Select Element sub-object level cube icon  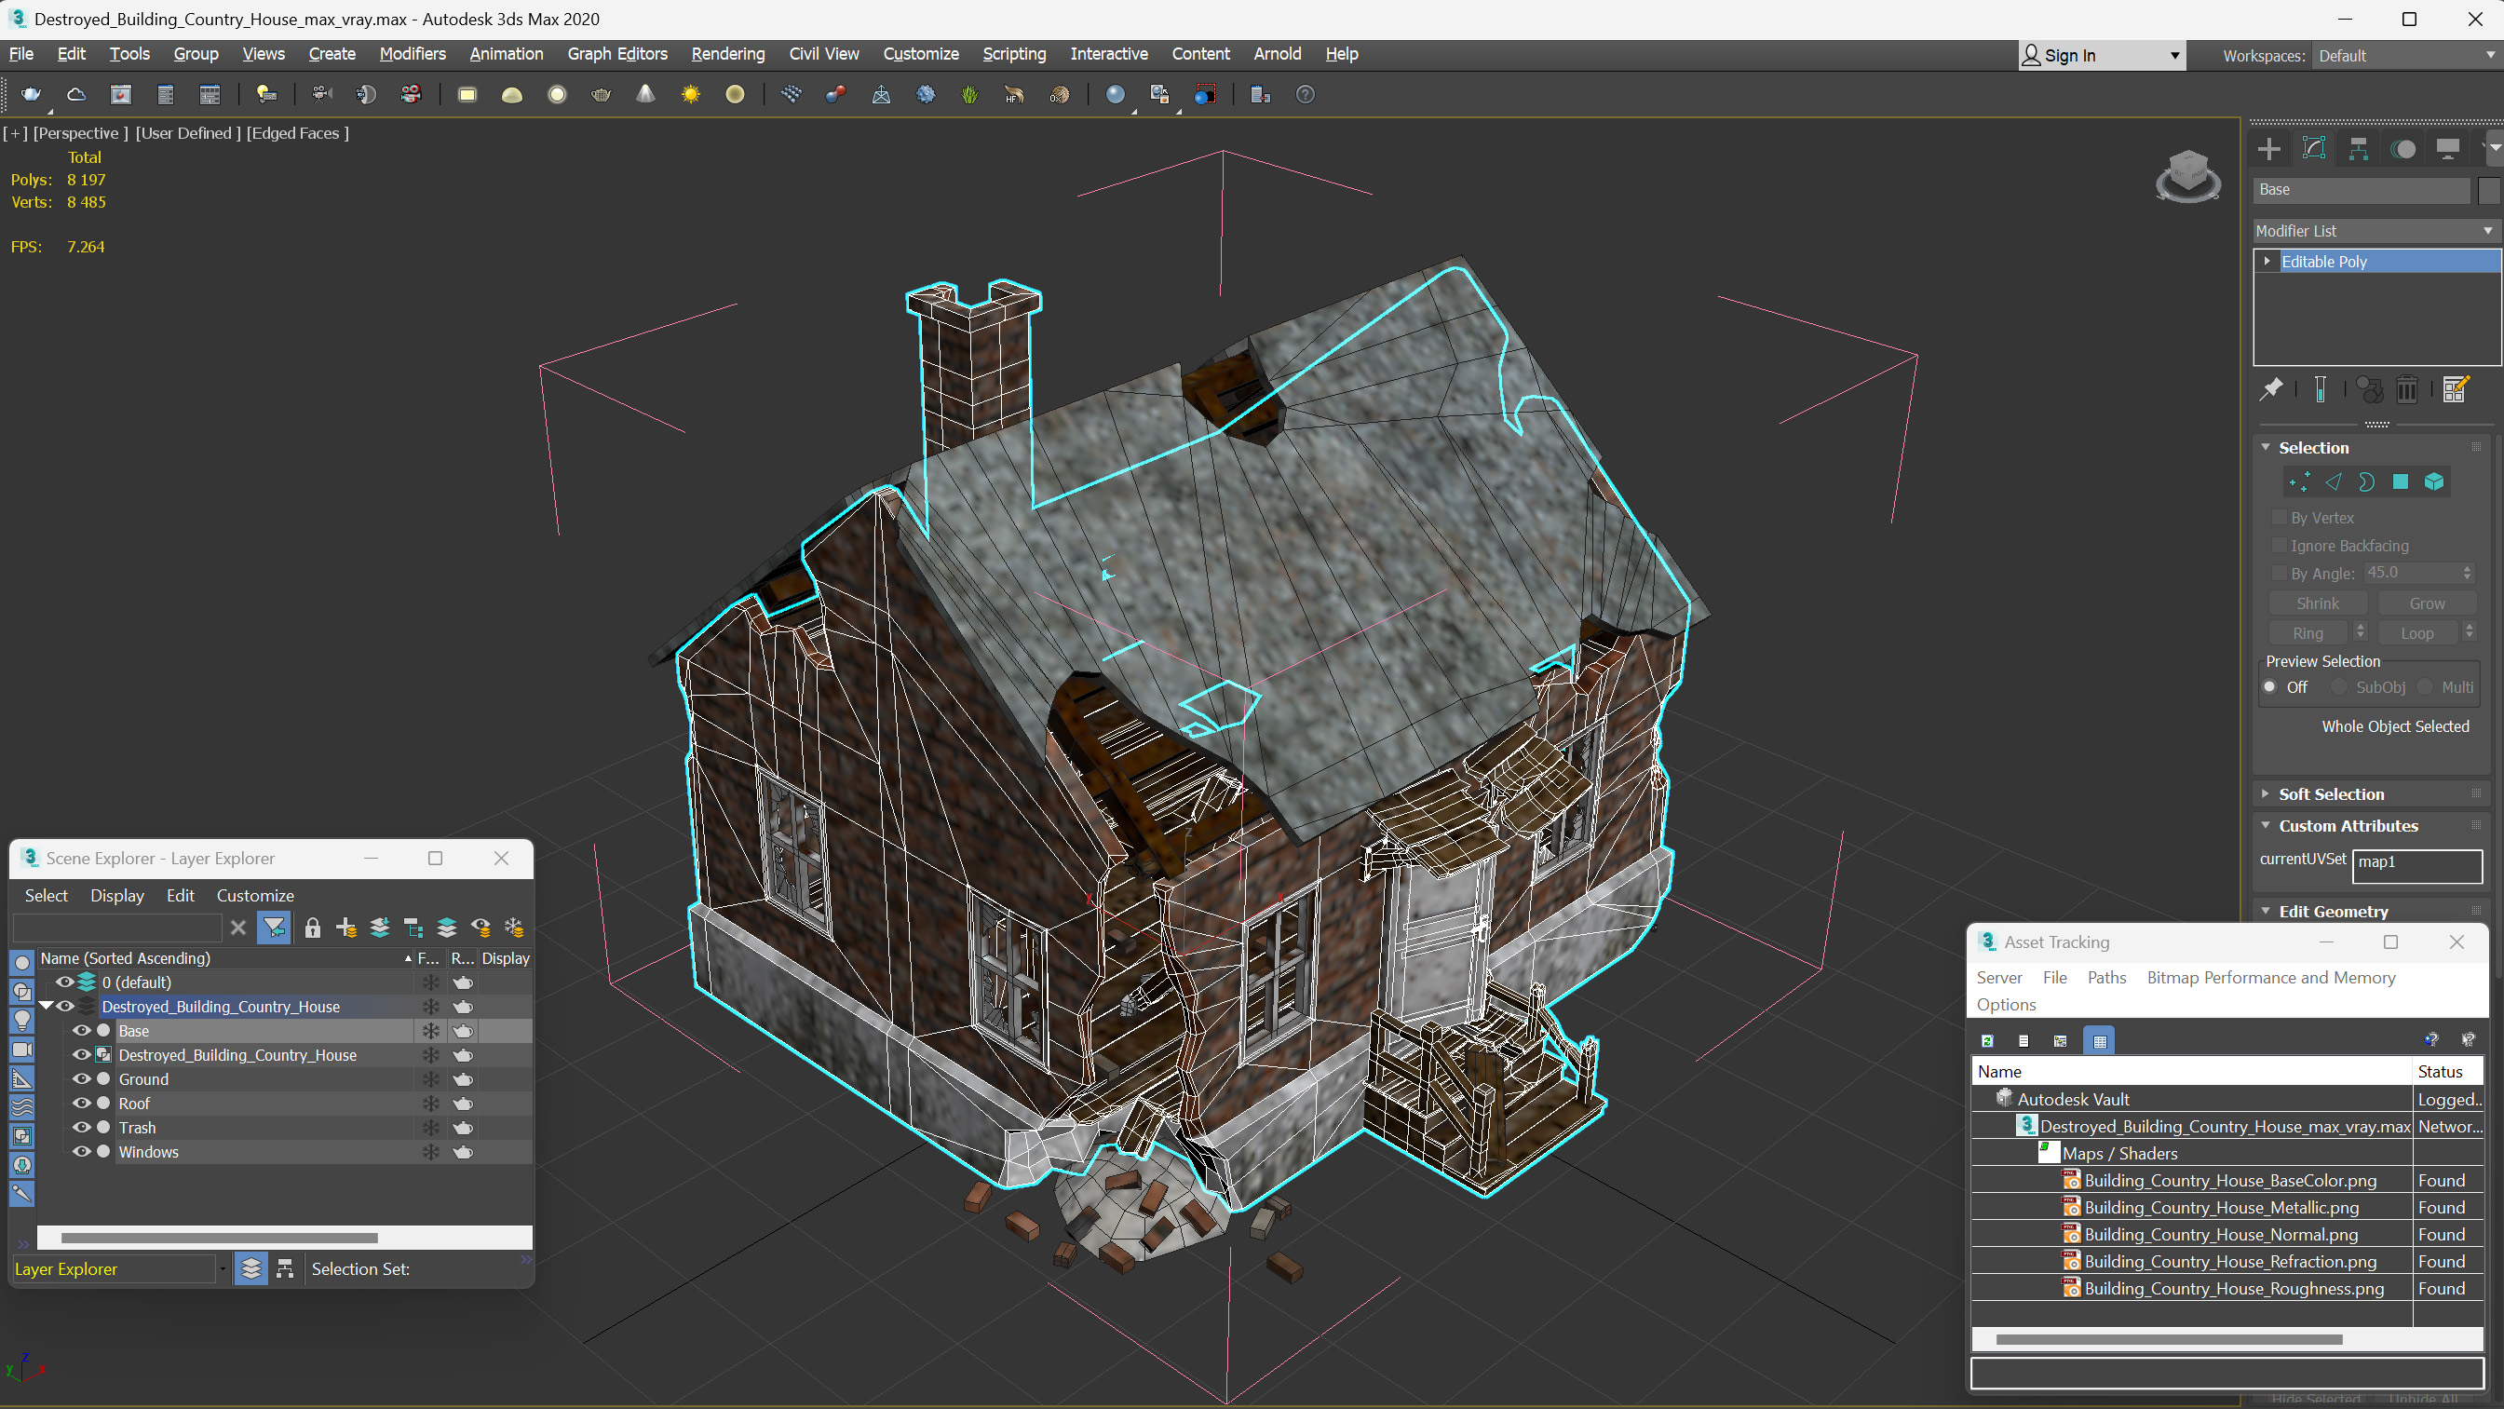coord(2434,482)
